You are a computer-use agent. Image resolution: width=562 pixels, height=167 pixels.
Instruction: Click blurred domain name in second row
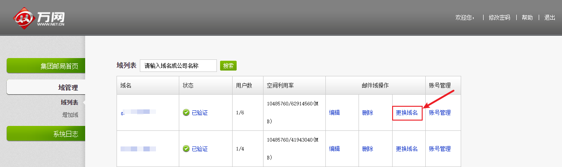point(138,148)
